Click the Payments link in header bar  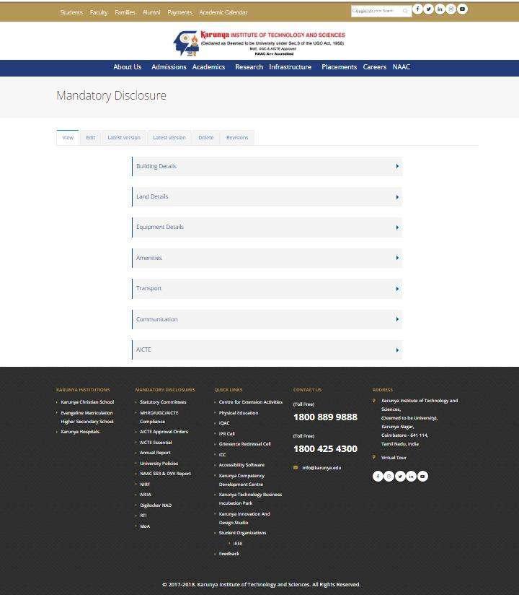(179, 12)
